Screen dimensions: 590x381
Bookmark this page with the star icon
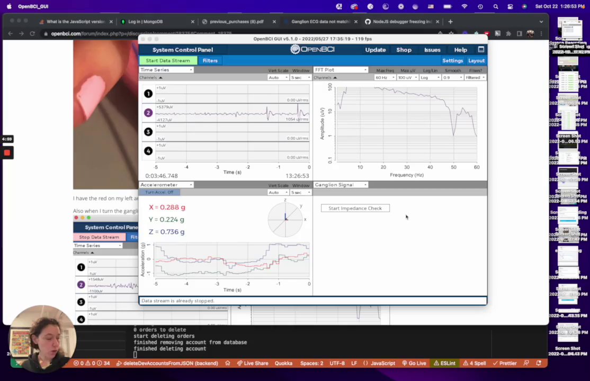tap(451, 33)
